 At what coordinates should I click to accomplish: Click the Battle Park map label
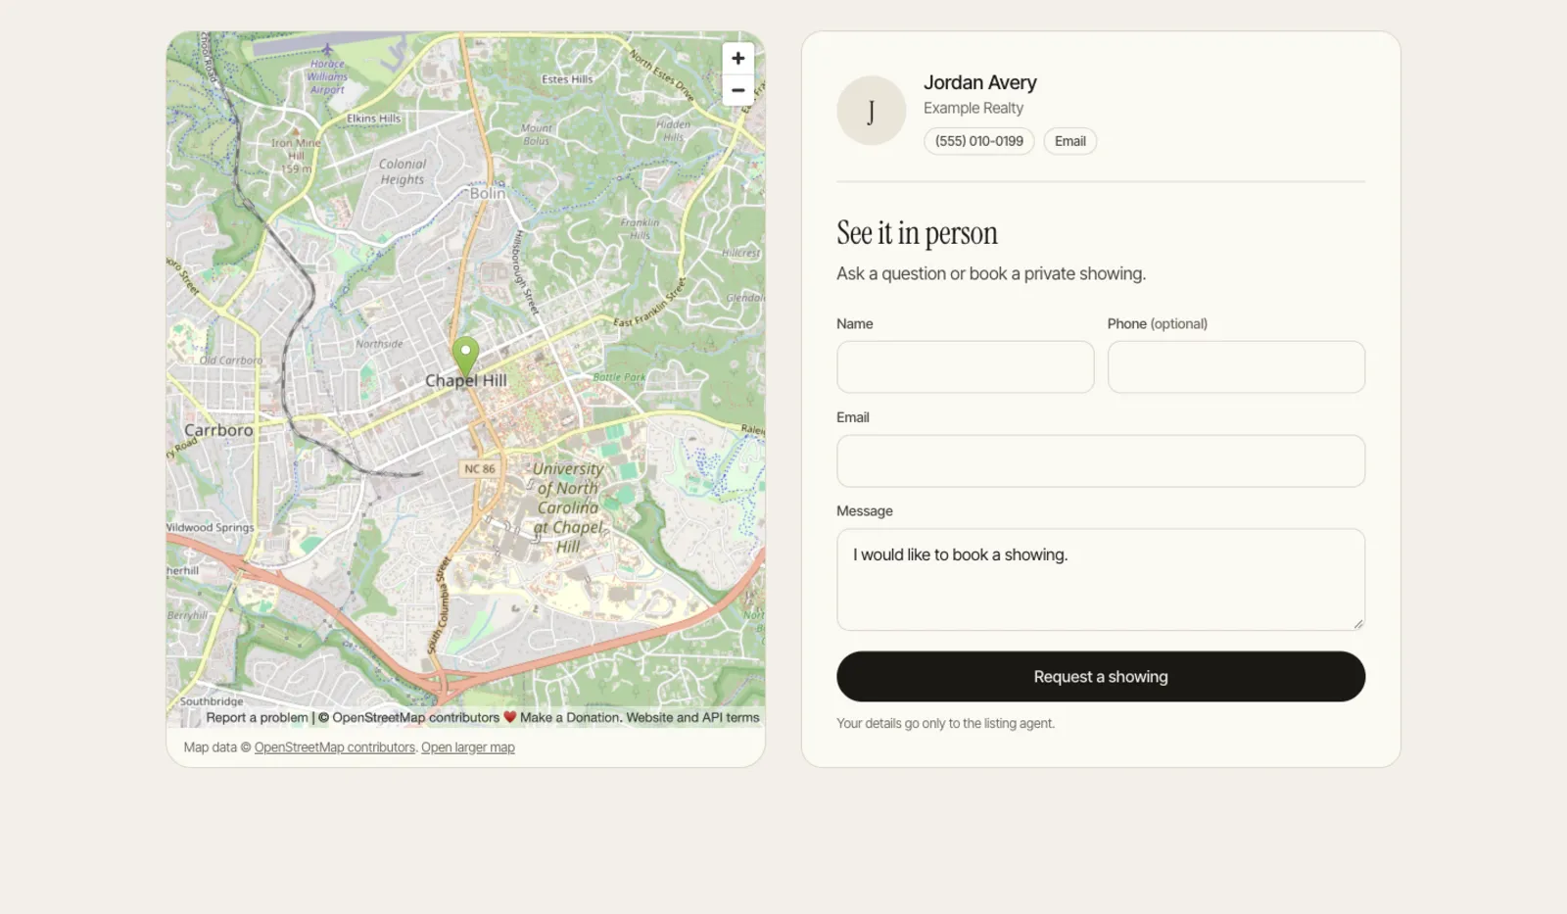point(620,377)
